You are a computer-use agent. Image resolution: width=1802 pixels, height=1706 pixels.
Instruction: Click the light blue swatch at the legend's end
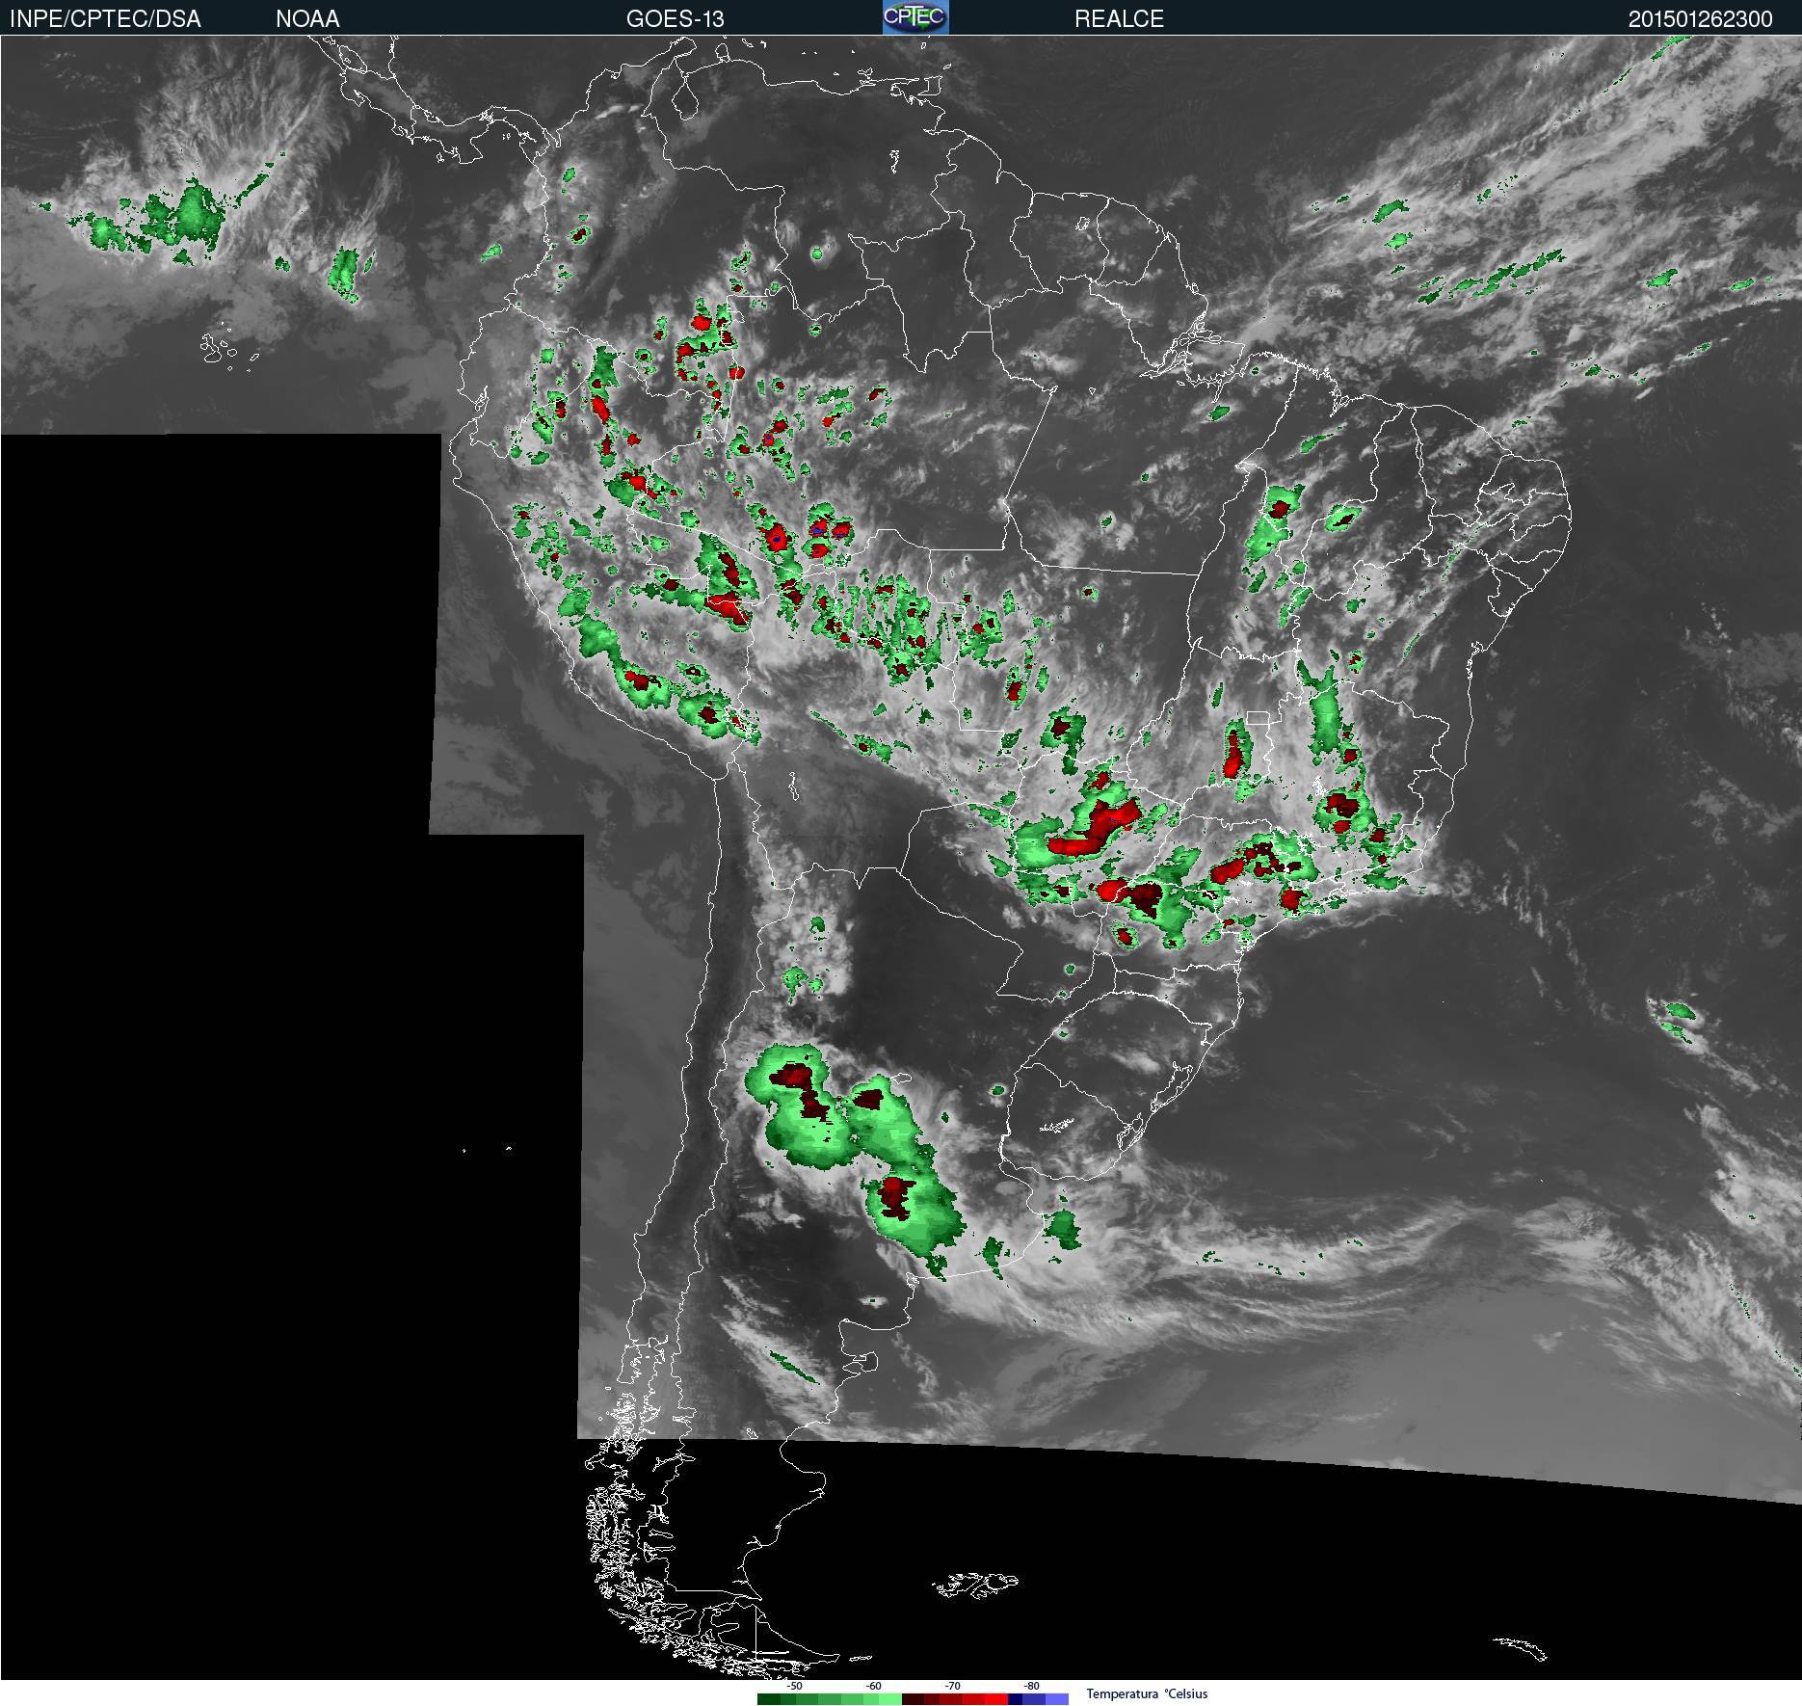click(1057, 1698)
